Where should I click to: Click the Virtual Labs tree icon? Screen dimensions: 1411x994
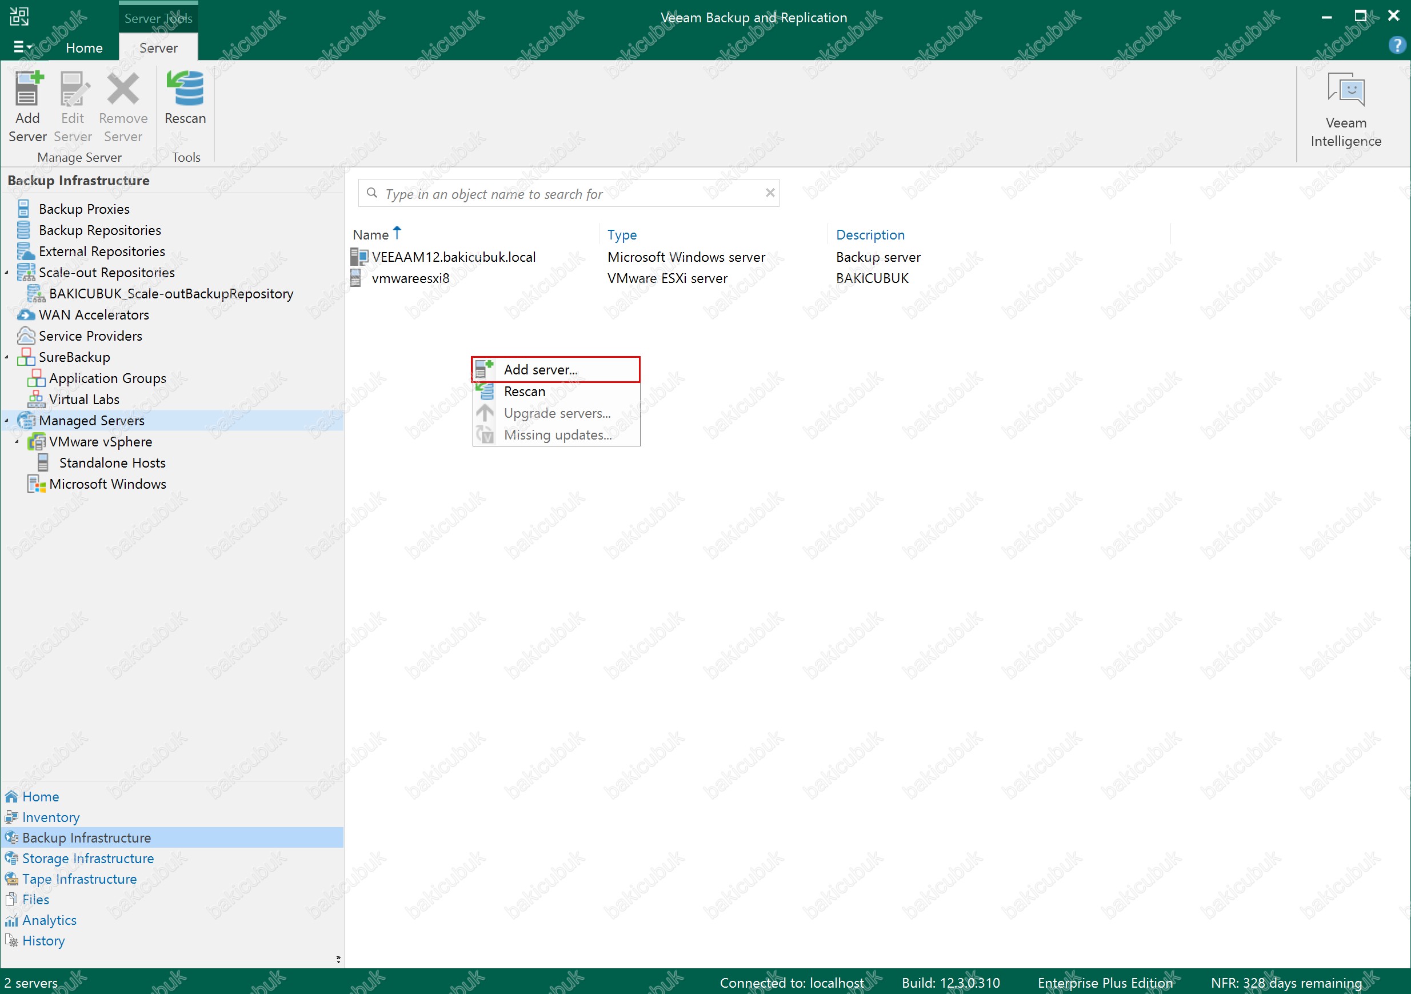click(36, 399)
